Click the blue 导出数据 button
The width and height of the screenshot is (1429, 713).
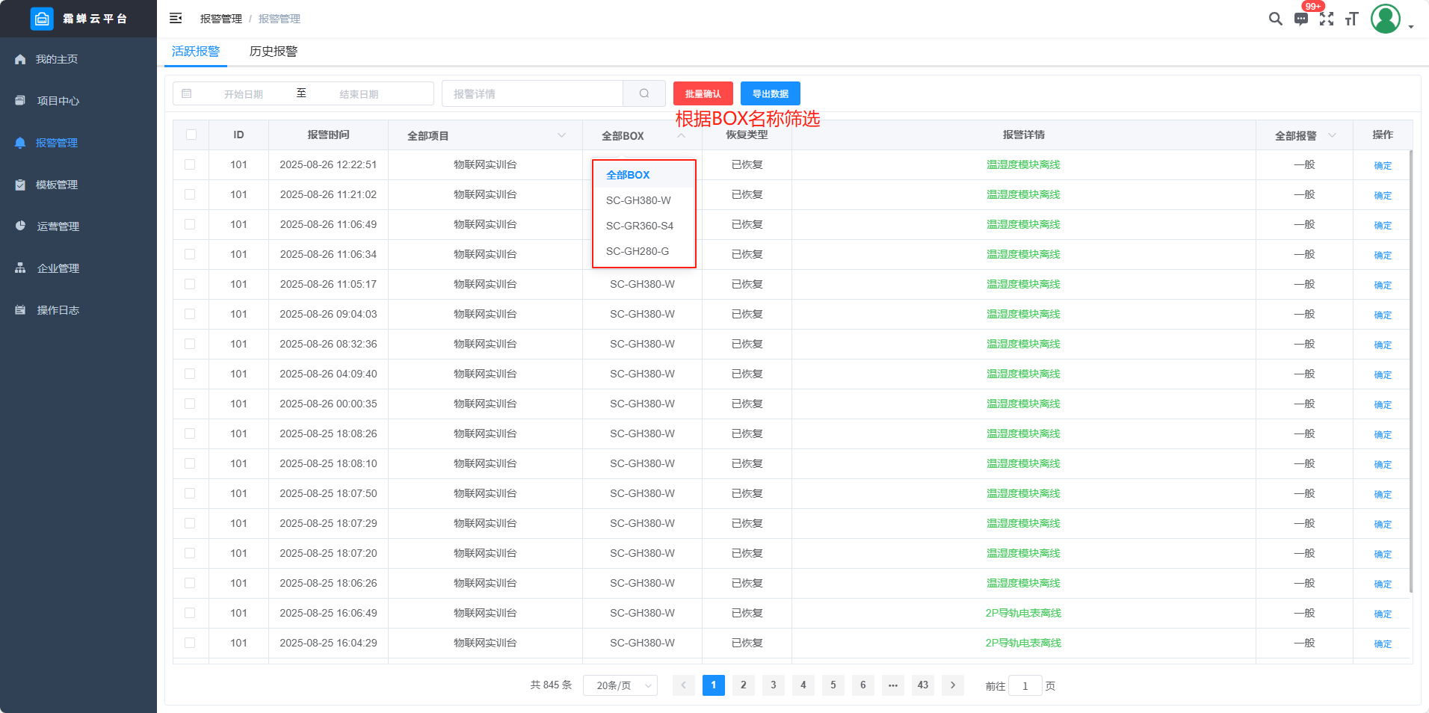pos(770,93)
